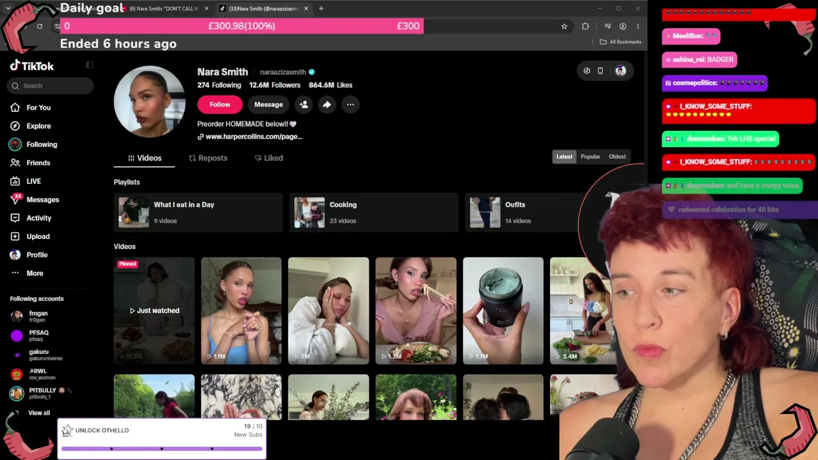This screenshot has width=818, height=460.
Task: Open the browser media control icon
Action: coord(608,26)
